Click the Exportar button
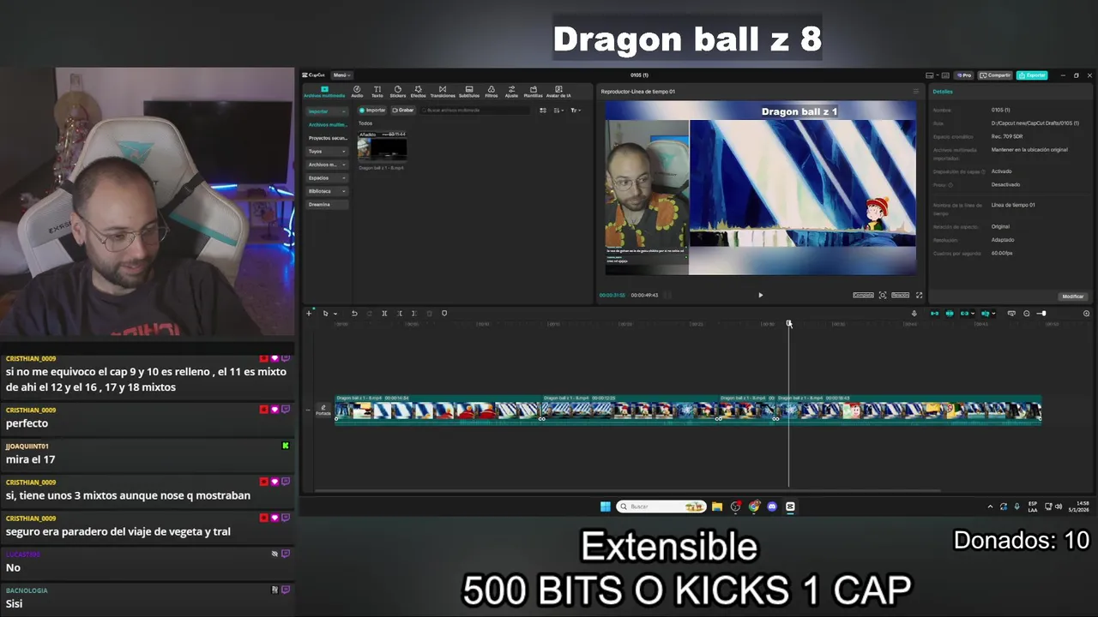Image resolution: width=1098 pixels, height=617 pixels. 1032,75
